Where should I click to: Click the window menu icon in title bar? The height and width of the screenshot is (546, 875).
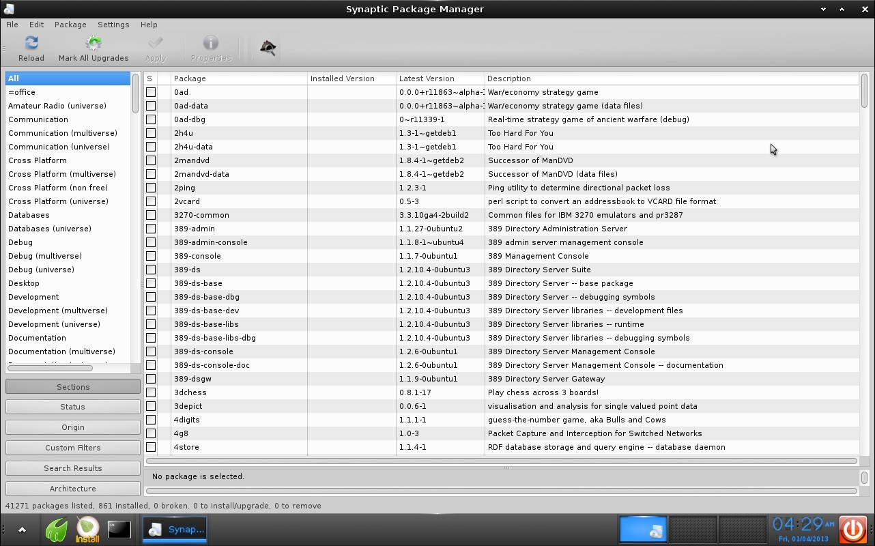[x=9, y=9]
